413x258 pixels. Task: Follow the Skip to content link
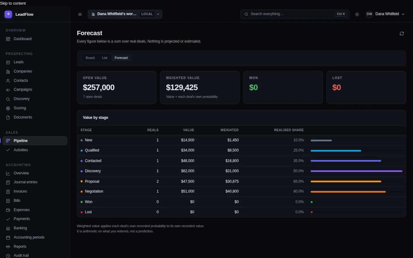13,3
